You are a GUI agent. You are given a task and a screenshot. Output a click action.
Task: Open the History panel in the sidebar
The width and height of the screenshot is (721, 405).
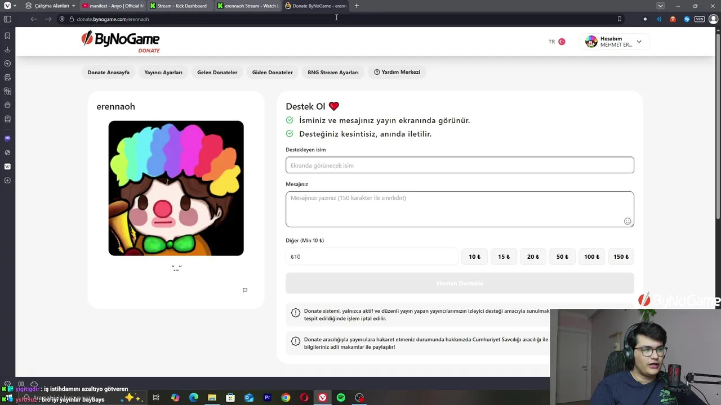click(x=7, y=64)
